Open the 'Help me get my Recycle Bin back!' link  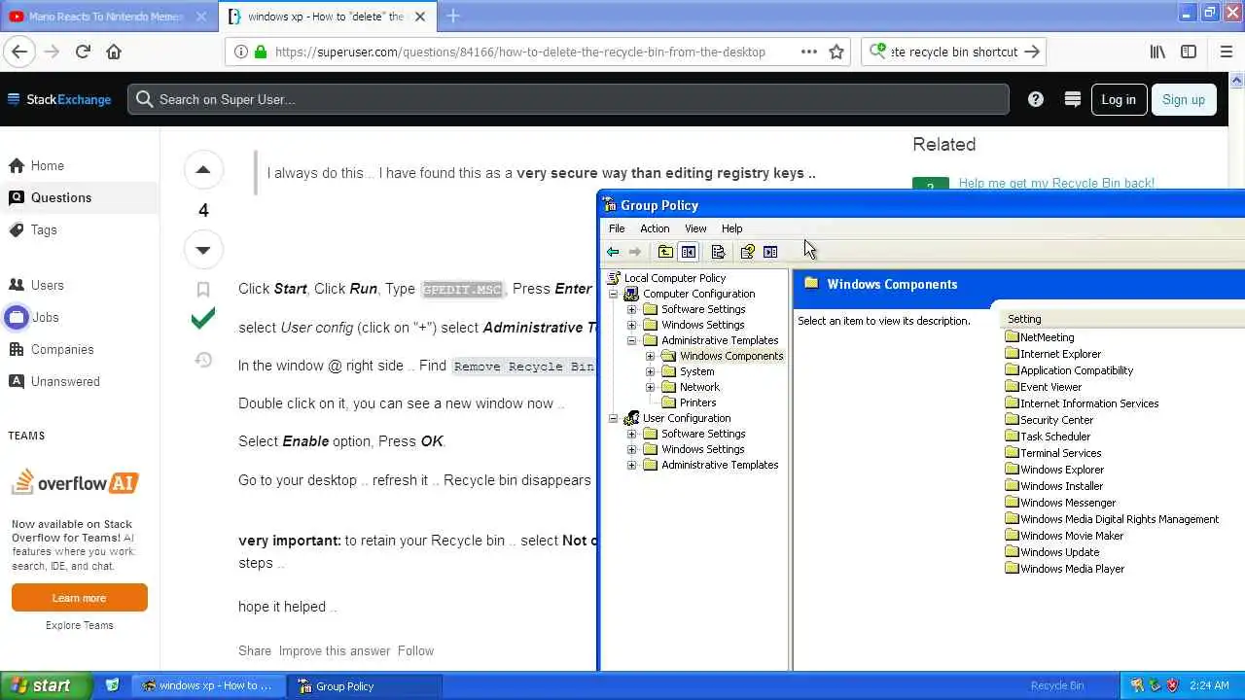point(1056,183)
